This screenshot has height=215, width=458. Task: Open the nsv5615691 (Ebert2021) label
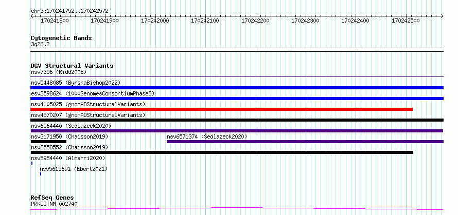pyautogui.click(x=74, y=169)
